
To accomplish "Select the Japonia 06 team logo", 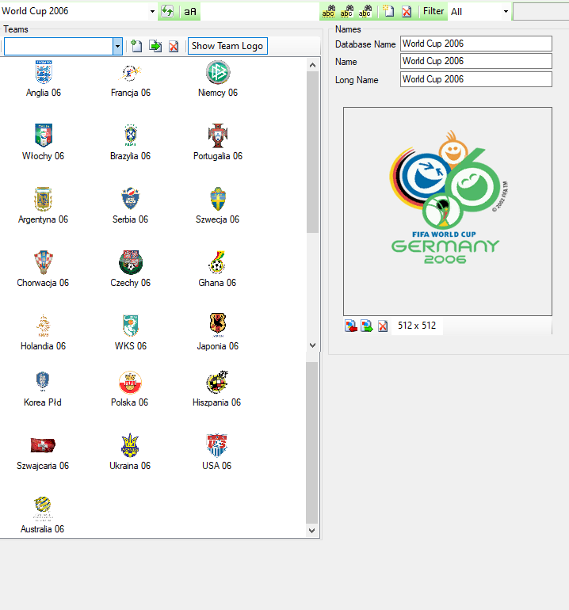I will coord(218,325).
